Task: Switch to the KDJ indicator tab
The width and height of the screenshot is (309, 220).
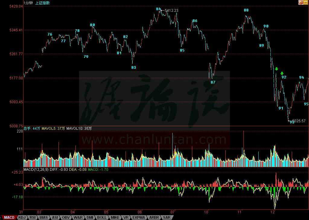Action: pyautogui.click(x=22, y=217)
